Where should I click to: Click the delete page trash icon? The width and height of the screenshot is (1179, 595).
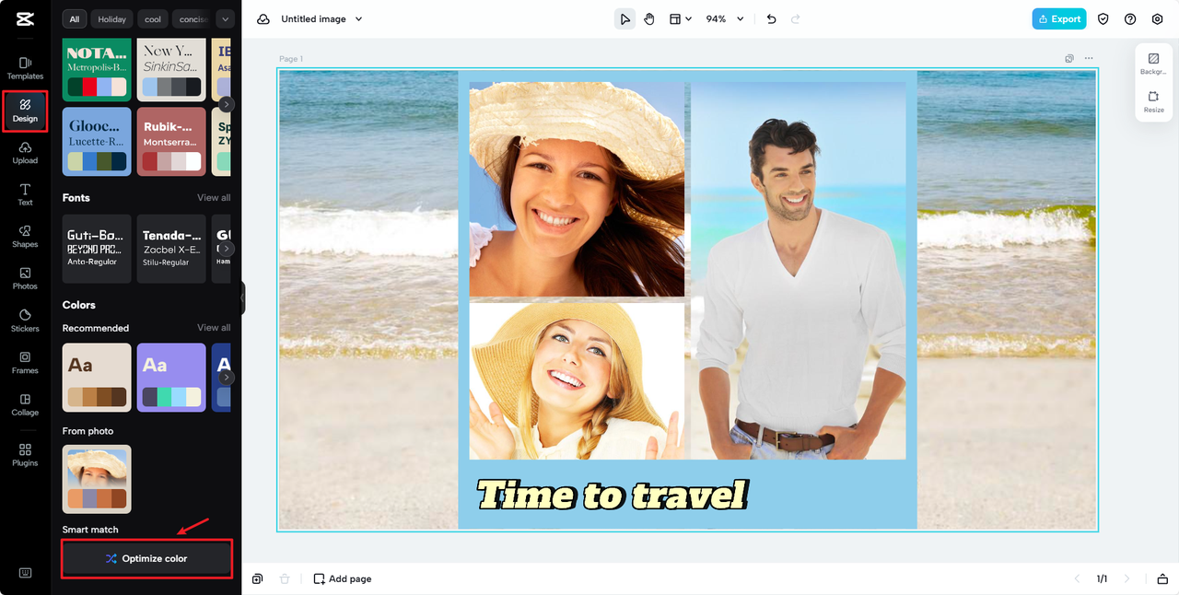click(285, 578)
